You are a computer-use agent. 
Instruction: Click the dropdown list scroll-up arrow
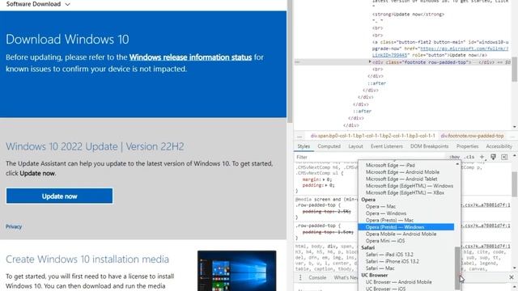pos(457,163)
